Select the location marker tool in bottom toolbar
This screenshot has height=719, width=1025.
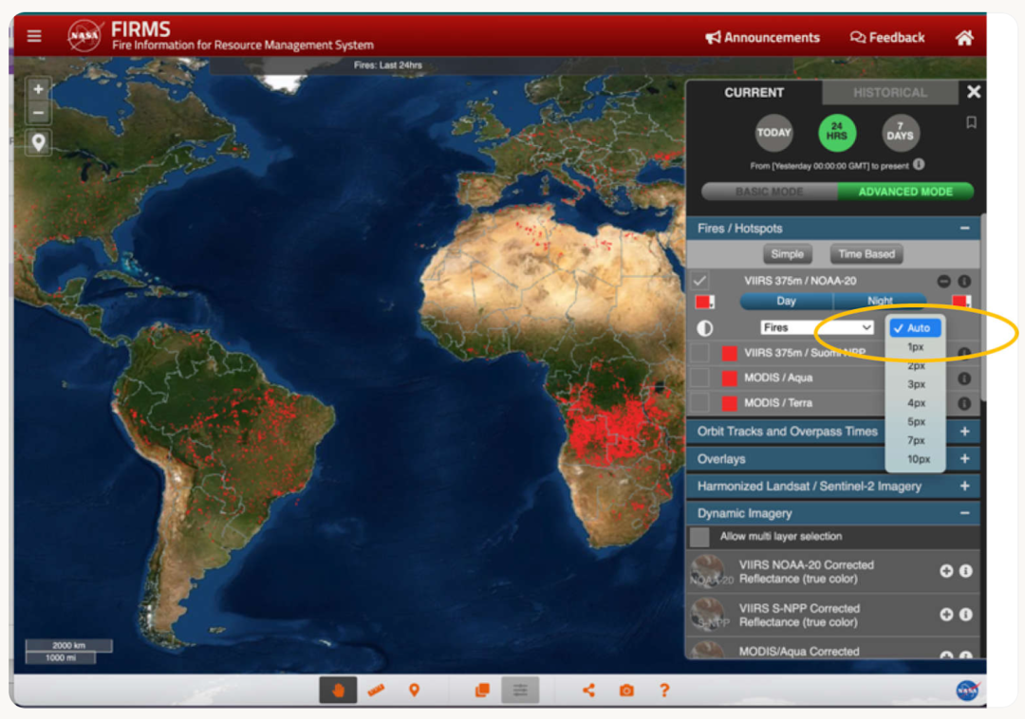414,691
